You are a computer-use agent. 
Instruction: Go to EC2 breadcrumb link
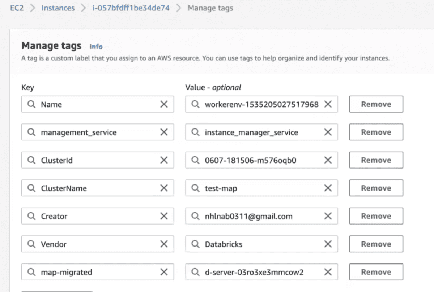pos(17,8)
